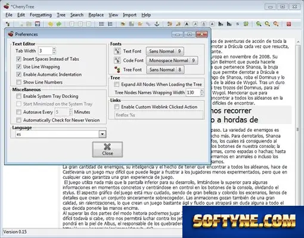This screenshot has width=304, height=238.
Task: Enable Show Line Numbers checkbox
Action: click(18, 82)
